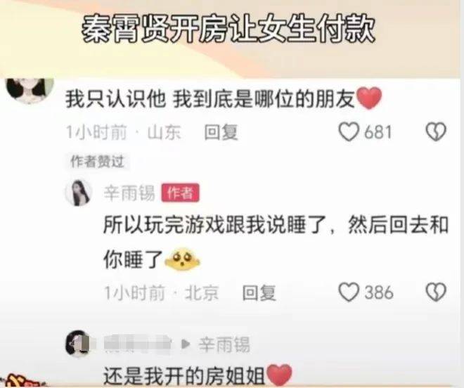Open first commenter's avatar at top
The image size is (464, 388).
[30, 90]
